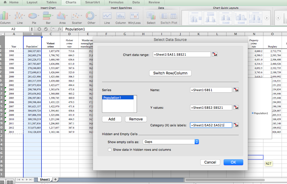Open range selector beside Chart data range
The height and width of the screenshot is (184, 287).
(215, 55)
